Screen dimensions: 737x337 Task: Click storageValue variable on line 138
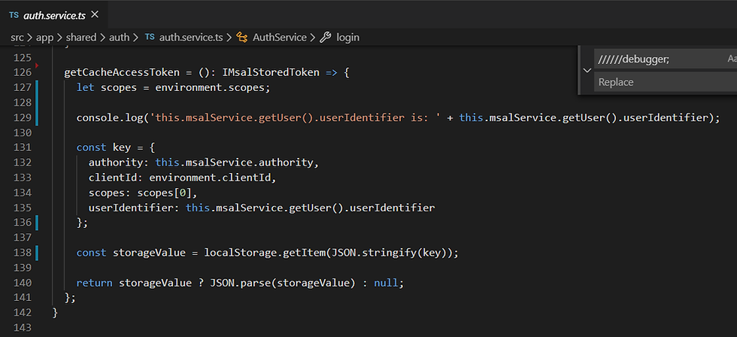point(149,253)
